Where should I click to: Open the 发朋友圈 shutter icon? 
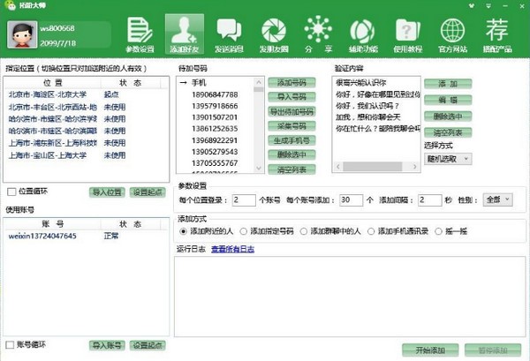[274, 34]
